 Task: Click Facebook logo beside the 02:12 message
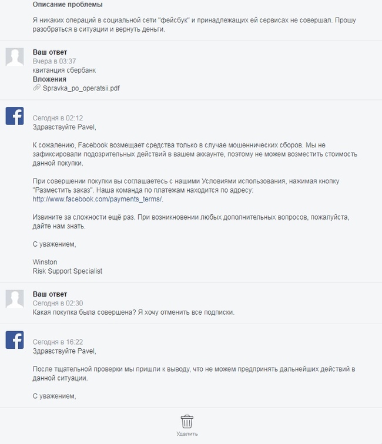pyautogui.click(x=15, y=116)
